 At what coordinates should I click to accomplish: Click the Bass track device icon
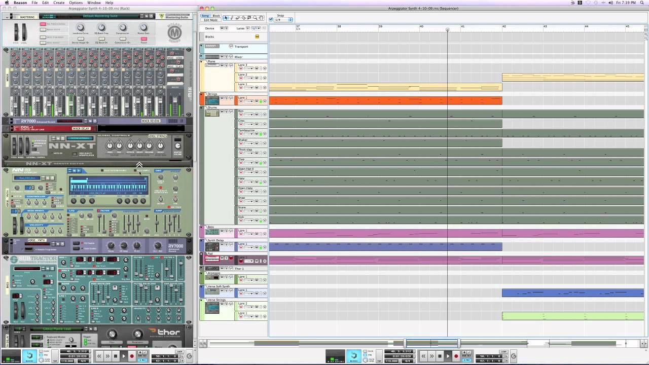(x=212, y=232)
